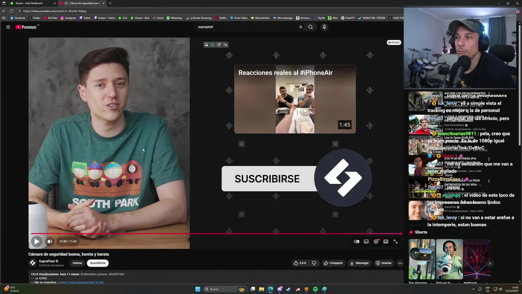Click the first icon in the video overlay toolbar

[x=206, y=45]
